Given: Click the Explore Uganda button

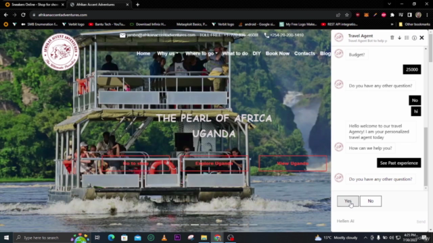Looking at the screenshot, I should tap(214, 163).
